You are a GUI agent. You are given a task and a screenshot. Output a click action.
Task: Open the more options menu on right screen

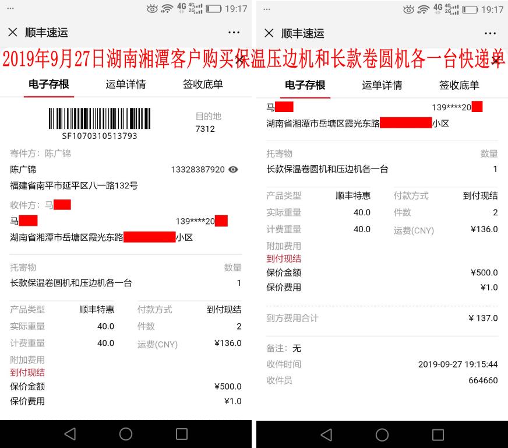click(x=489, y=32)
